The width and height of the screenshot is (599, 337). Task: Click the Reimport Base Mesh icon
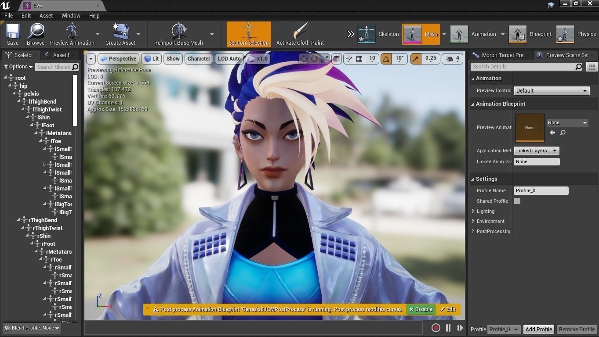point(178,31)
